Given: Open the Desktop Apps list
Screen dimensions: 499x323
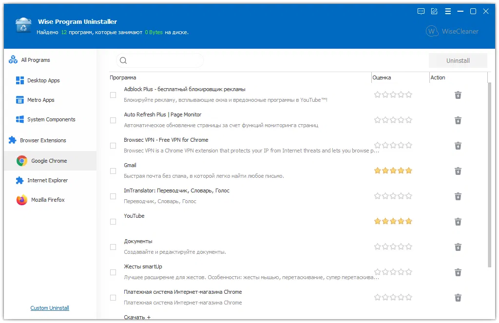Looking at the screenshot, I should pos(43,80).
